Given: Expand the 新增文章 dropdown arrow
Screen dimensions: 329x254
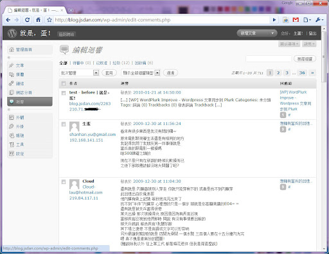Looking at the screenshot, I should click(x=272, y=33).
